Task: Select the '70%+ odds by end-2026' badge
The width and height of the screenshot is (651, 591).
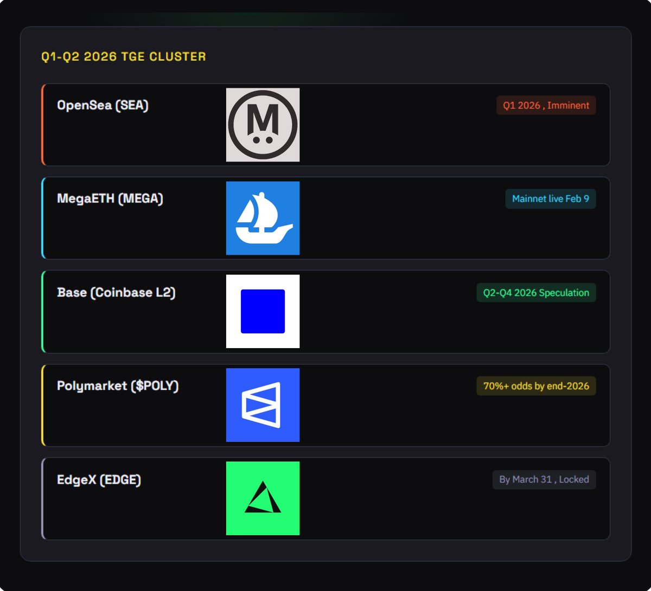Action: click(536, 386)
